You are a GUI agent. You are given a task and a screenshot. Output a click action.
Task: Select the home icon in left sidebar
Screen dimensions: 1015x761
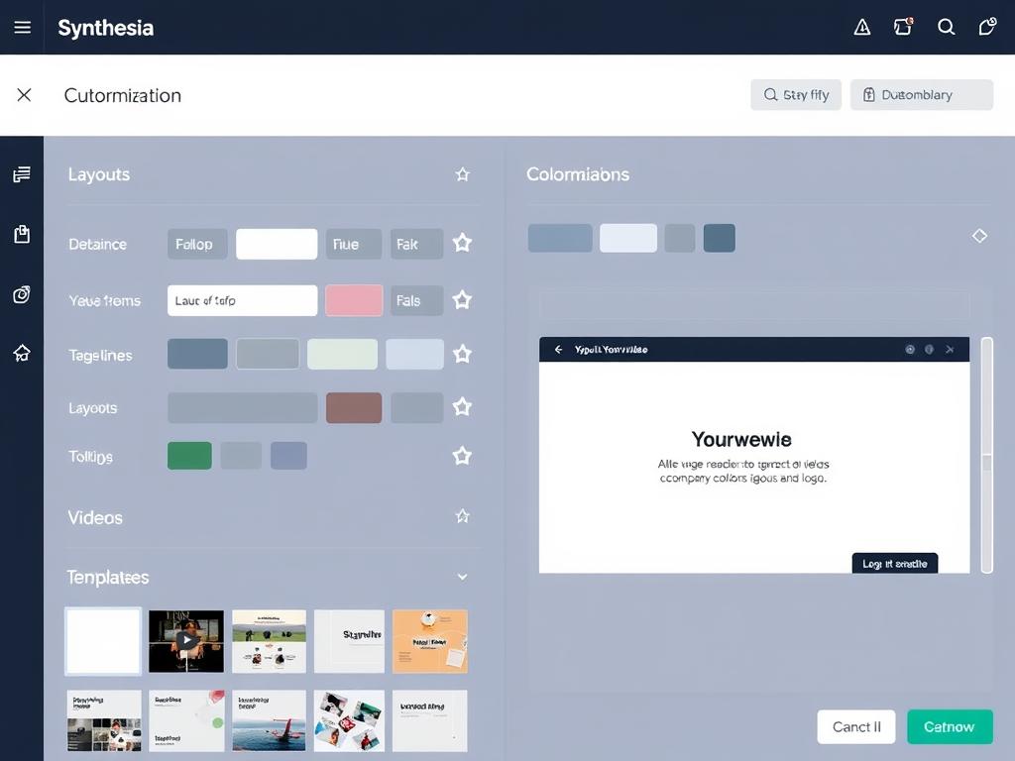[x=22, y=352]
